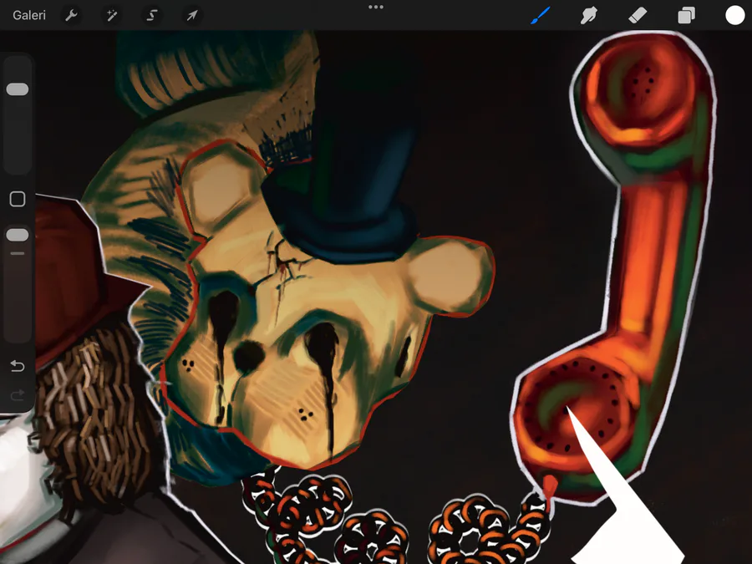This screenshot has height=564, width=752.
Task: Tap the square modify button in sidebar
Action: click(x=18, y=199)
